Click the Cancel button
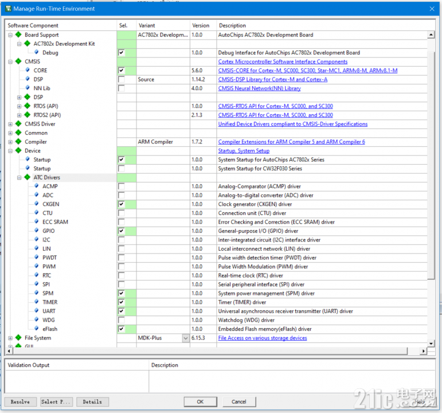The height and width of the screenshot is (413, 442). pyautogui.click(x=239, y=402)
